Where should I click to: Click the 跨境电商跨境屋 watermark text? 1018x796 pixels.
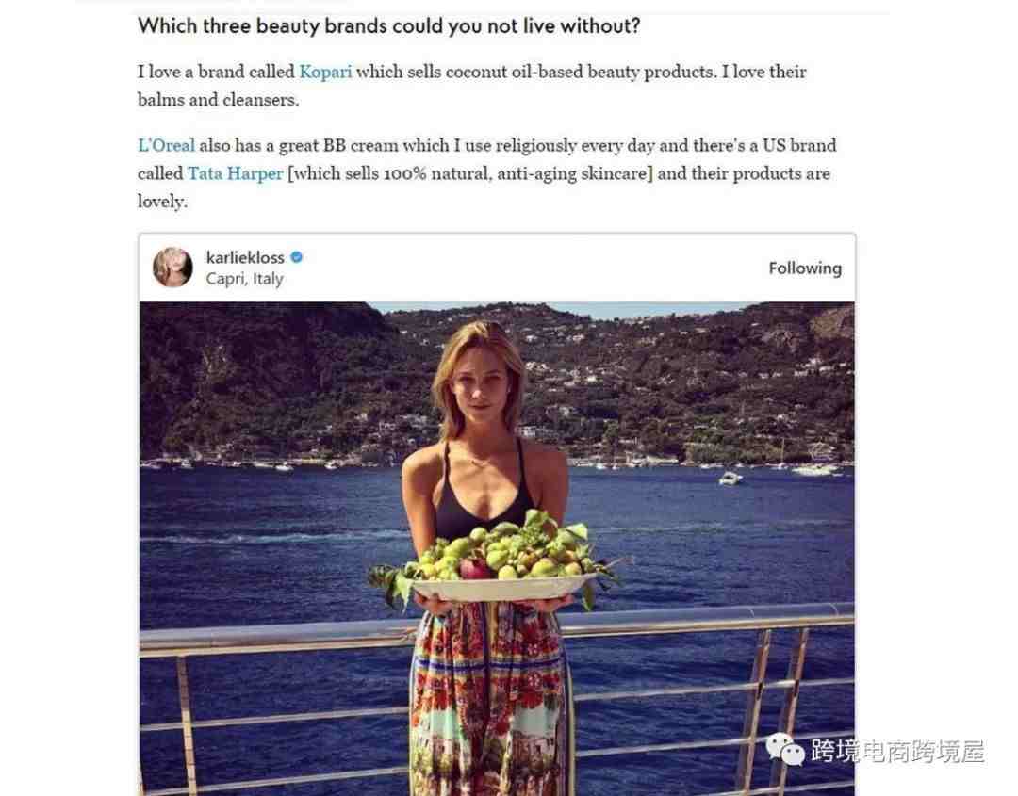(x=898, y=751)
